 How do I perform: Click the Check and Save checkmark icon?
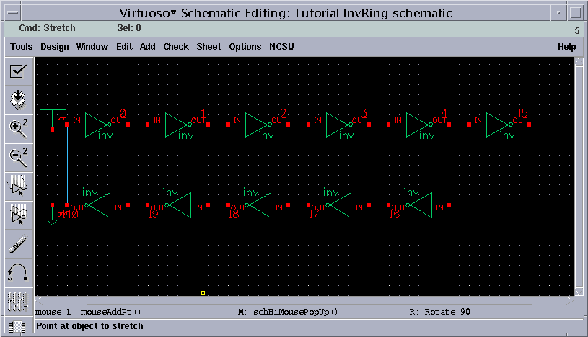19,71
